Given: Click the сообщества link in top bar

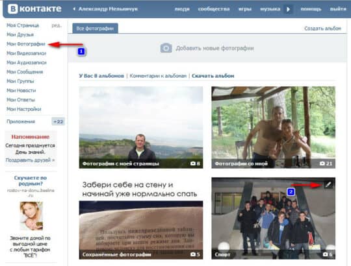Looking at the screenshot, I should (214, 9).
